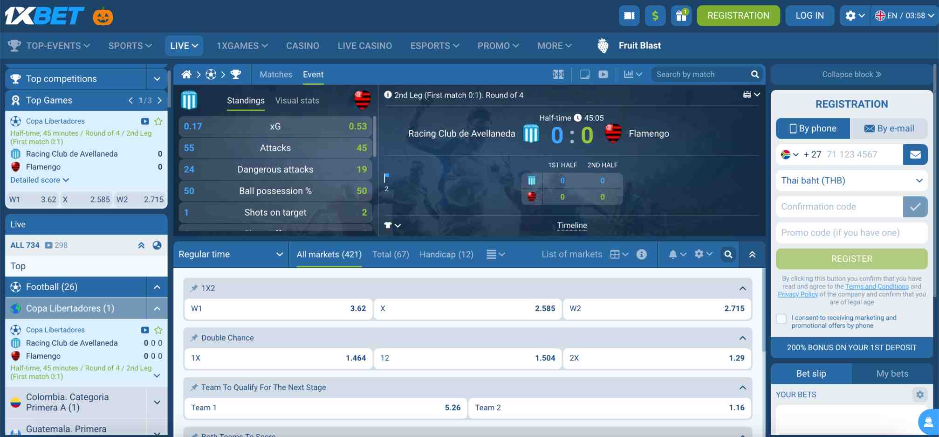Select the video stream icon in the toolbar

(603, 74)
